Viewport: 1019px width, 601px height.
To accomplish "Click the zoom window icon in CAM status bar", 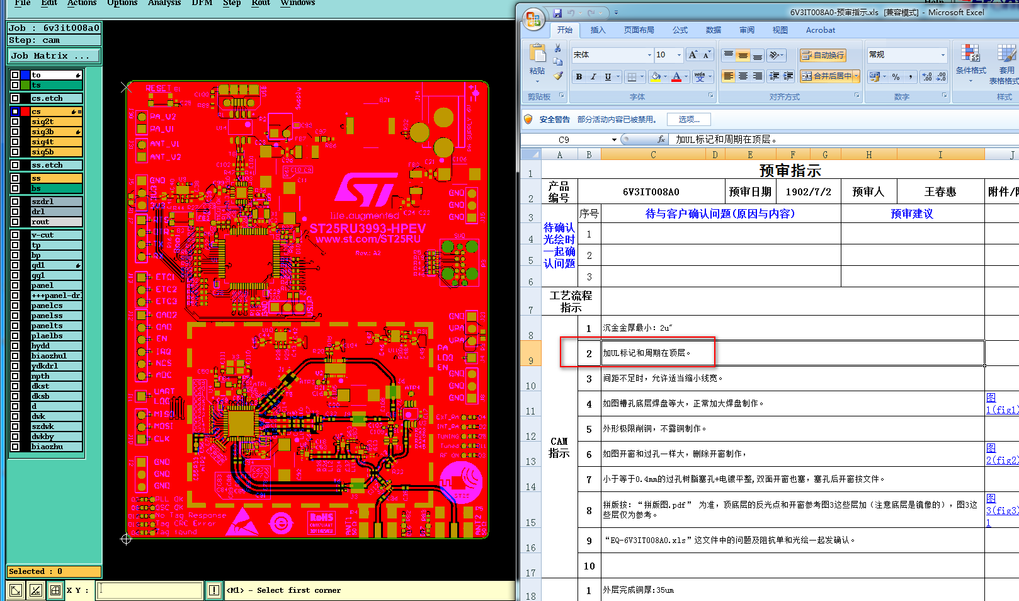I will (x=16, y=590).
